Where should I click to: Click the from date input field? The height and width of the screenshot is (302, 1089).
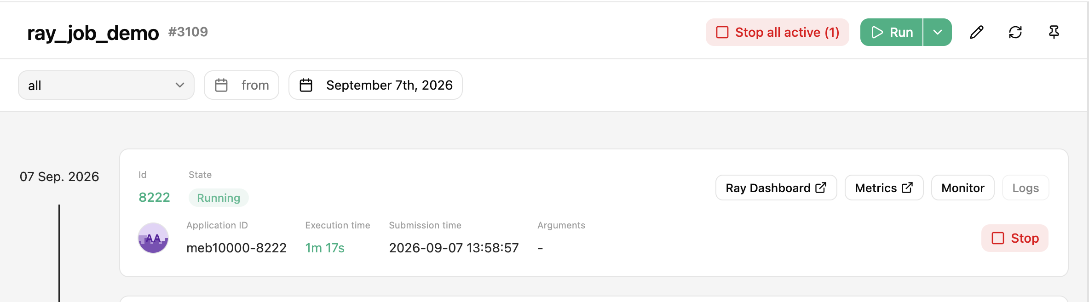point(242,85)
